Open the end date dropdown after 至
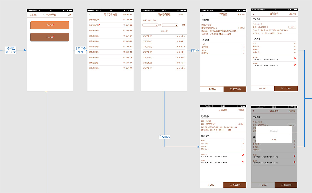The image size is (312, 193). [170, 25]
